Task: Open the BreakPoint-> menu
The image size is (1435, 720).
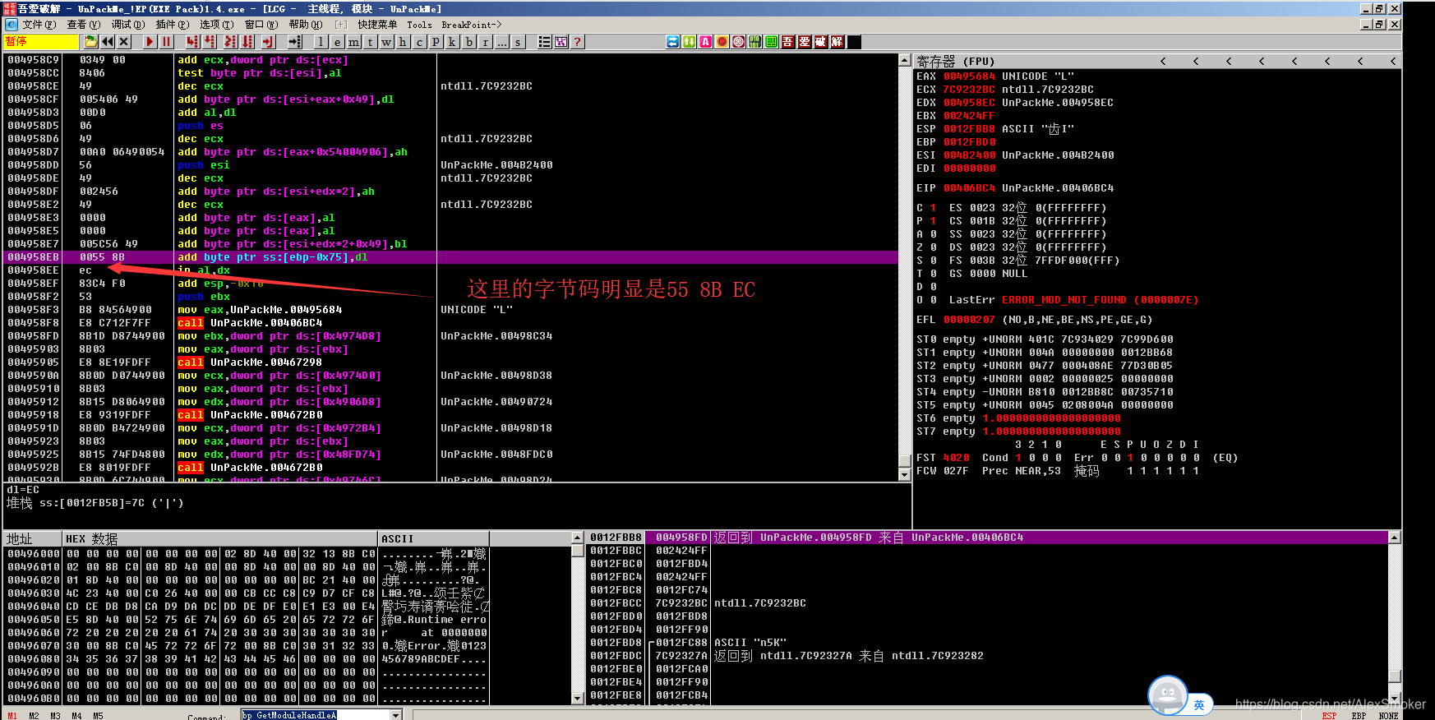Action: [x=472, y=25]
